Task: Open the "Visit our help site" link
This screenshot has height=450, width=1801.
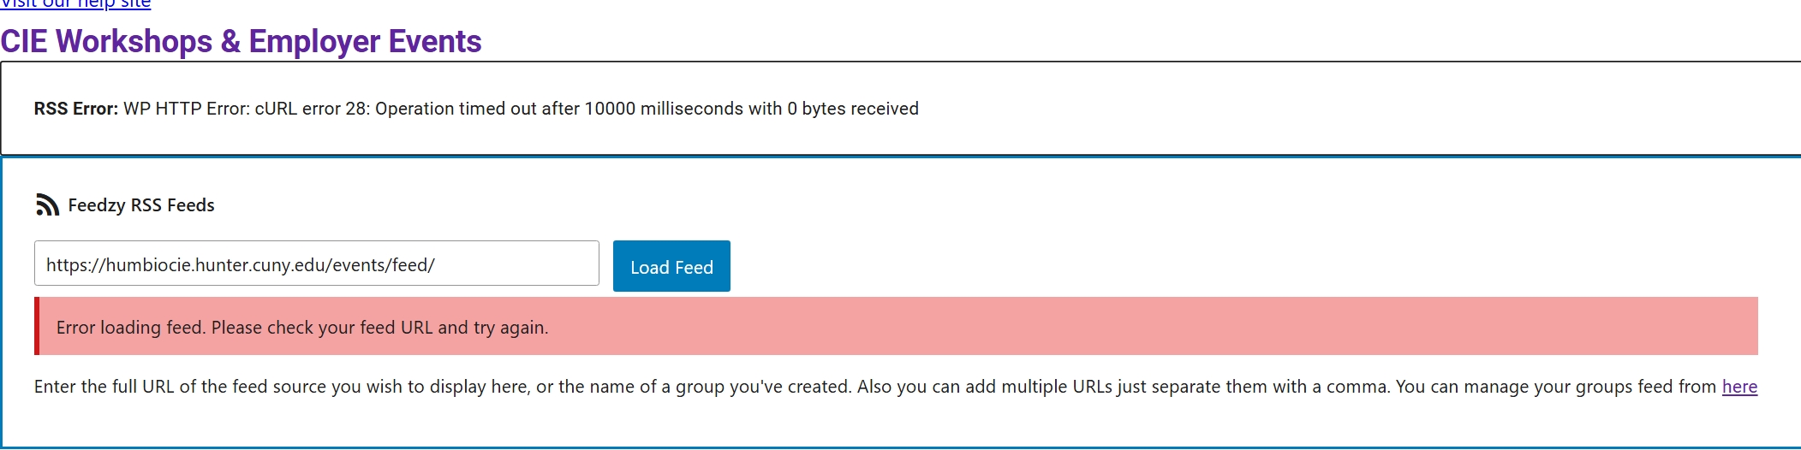Action: click(x=75, y=4)
